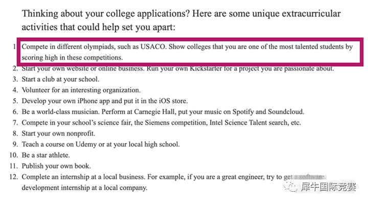
Task: Click the science fair Siemens competition item
Action: [161, 123]
